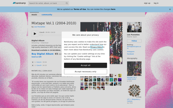
Task: Open the yellow supporter avatar in top row
Action: click(120, 75)
